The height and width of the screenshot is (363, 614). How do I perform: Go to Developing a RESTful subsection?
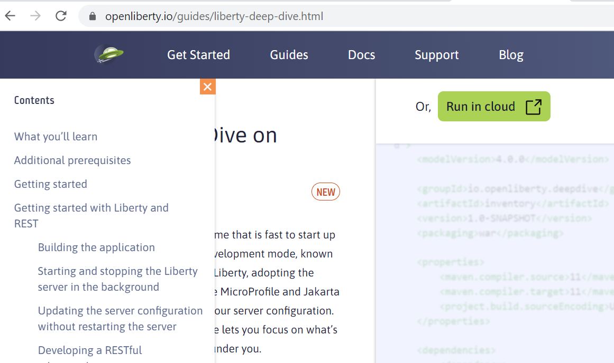(x=90, y=350)
